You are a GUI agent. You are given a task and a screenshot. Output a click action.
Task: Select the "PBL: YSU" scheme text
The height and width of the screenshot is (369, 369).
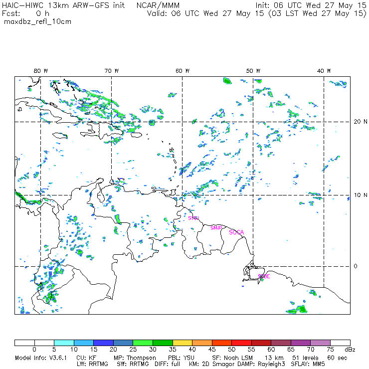point(181,358)
